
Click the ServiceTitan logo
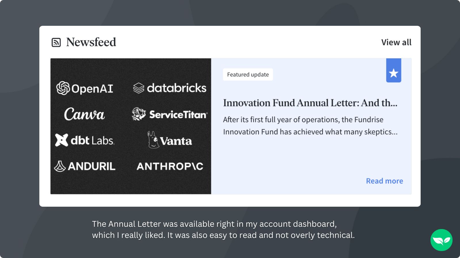pos(170,114)
